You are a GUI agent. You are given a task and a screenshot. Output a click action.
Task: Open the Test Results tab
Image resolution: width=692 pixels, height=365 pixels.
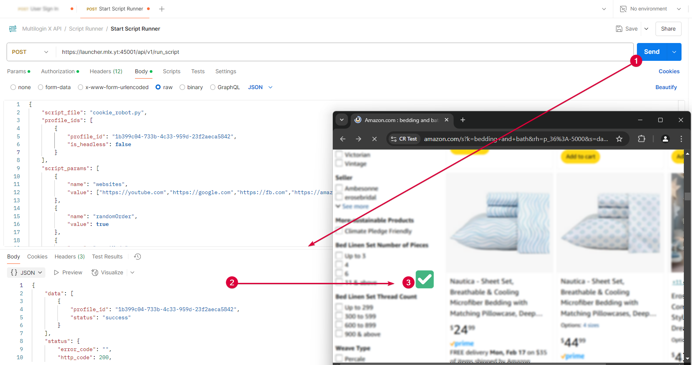pyautogui.click(x=107, y=256)
